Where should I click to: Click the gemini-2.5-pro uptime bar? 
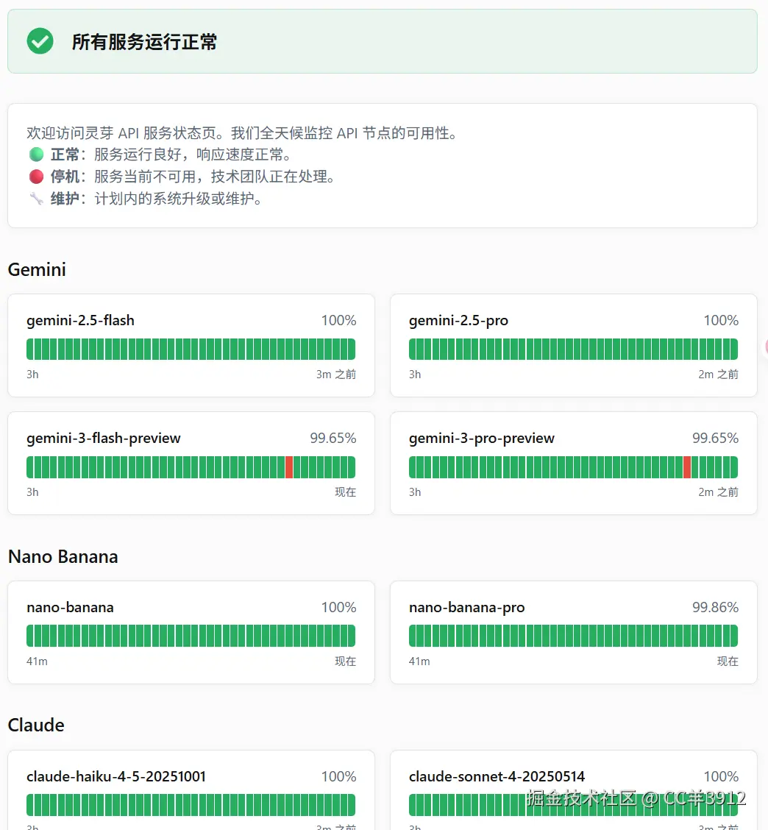573,350
